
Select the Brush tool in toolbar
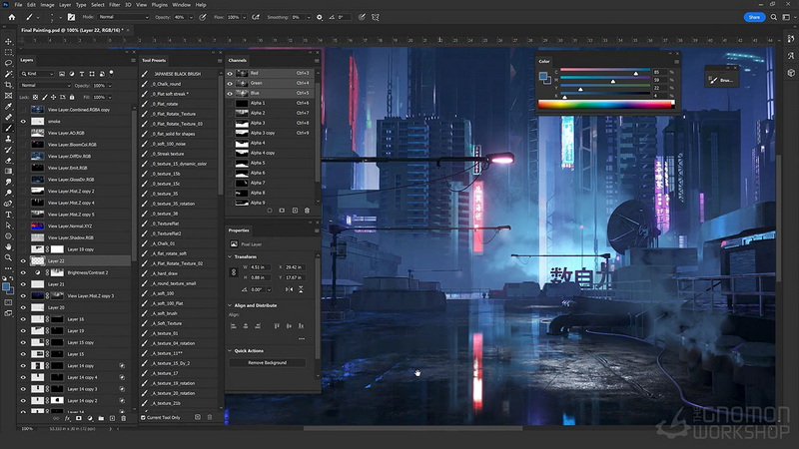pos(8,128)
